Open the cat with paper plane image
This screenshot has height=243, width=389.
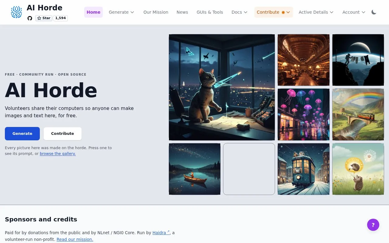tap(222, 87)
